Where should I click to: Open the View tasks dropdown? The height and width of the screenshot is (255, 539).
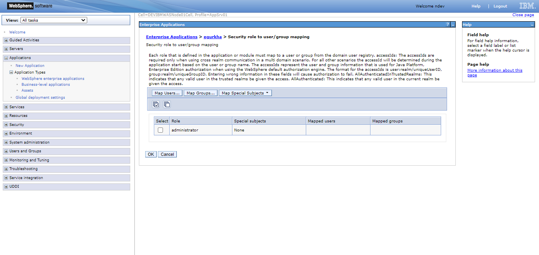pos(54,20)
